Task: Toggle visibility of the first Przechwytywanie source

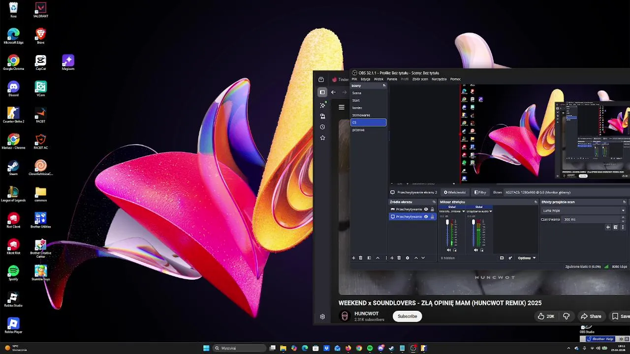Action: pyautogui.click(x=426, y=209)
